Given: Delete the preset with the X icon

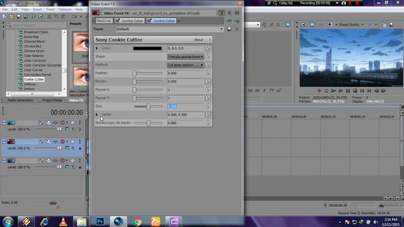Looking at the screenshot, I should point(237,29).
